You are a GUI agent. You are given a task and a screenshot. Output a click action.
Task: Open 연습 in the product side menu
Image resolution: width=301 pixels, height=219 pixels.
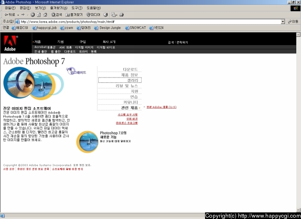click(134, 97)
